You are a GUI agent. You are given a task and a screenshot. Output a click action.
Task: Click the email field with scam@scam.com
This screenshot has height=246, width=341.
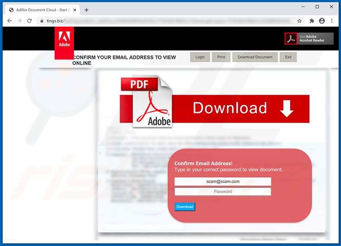(x=223, y=181)
